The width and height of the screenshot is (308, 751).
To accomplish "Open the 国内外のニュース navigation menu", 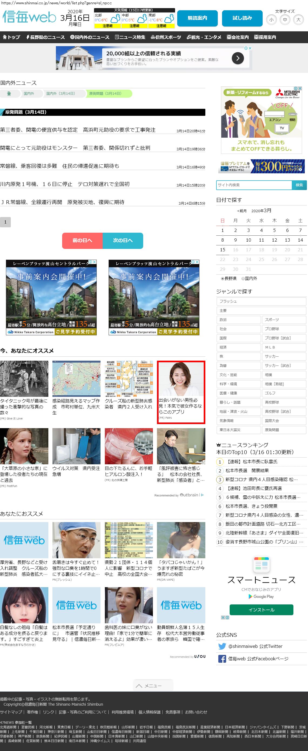I will pos(90,37).
